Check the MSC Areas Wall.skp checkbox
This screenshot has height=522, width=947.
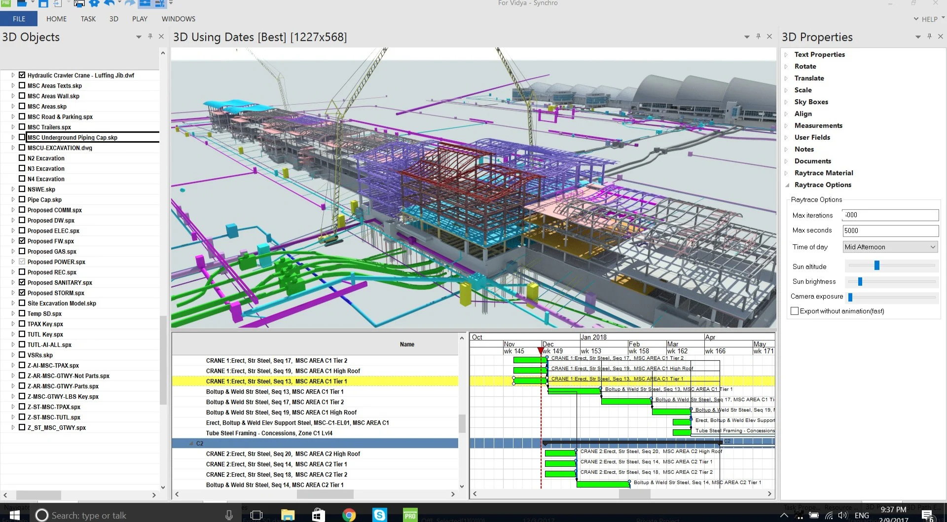pos(22,96)
